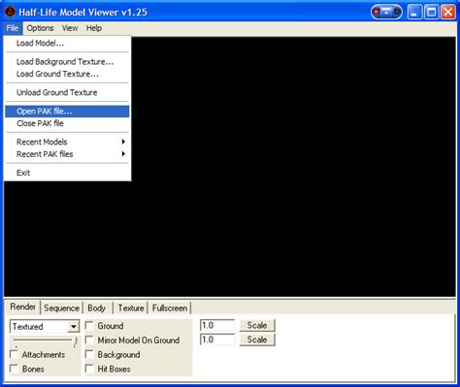Switch to the Sequence tab
Screen dimensions: 460x387
61,308
